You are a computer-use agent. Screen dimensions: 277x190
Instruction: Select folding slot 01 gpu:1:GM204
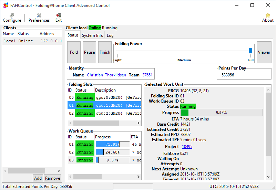click(104, 105)
